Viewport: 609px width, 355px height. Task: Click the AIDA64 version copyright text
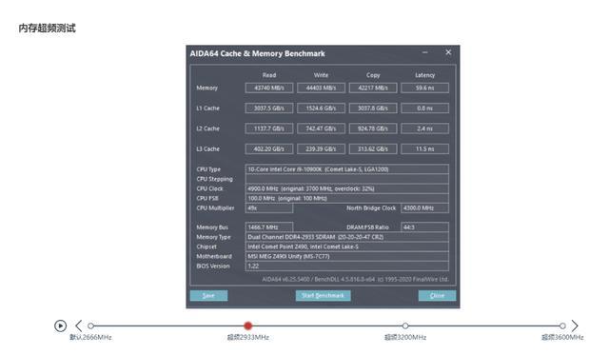pyautogui.click(x=355, y=279)
